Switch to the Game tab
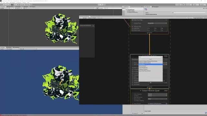The image size is (207, 116). pyautogui.click(x=3, y=47)
